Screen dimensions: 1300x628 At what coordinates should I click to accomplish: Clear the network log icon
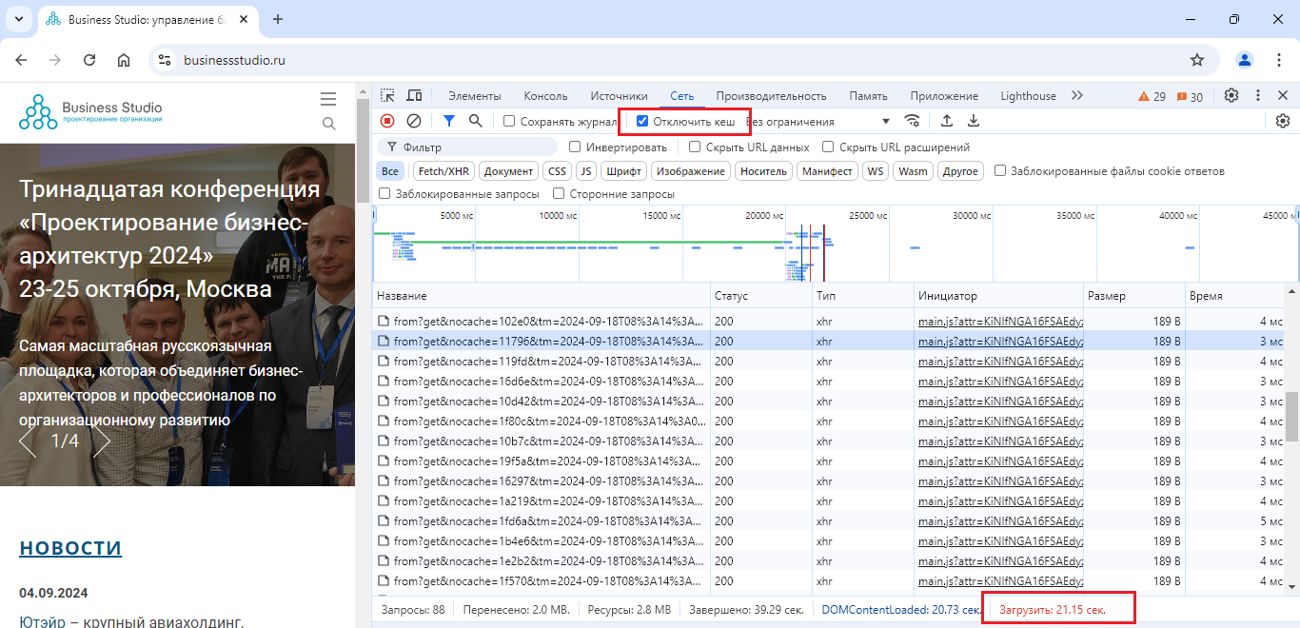point(414,121)
